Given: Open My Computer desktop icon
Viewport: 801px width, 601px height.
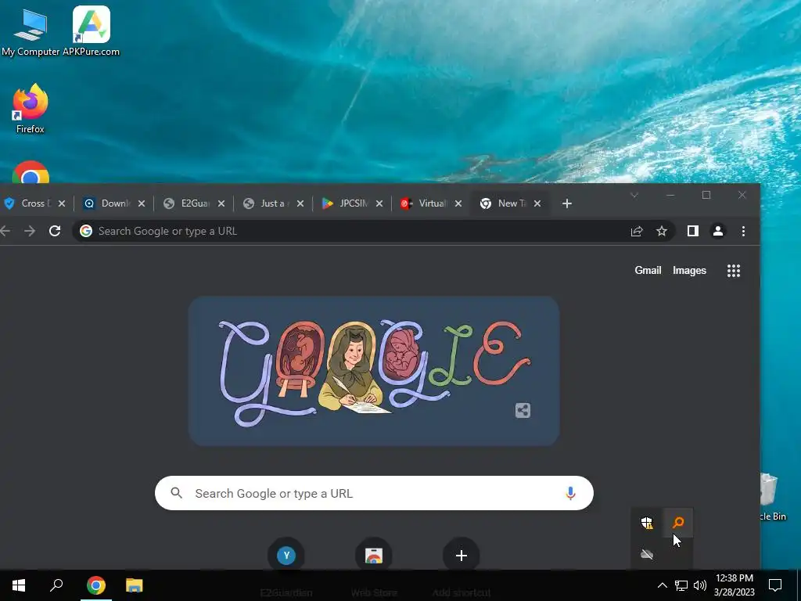Looking at the screenshot, I should coord(31,32).
